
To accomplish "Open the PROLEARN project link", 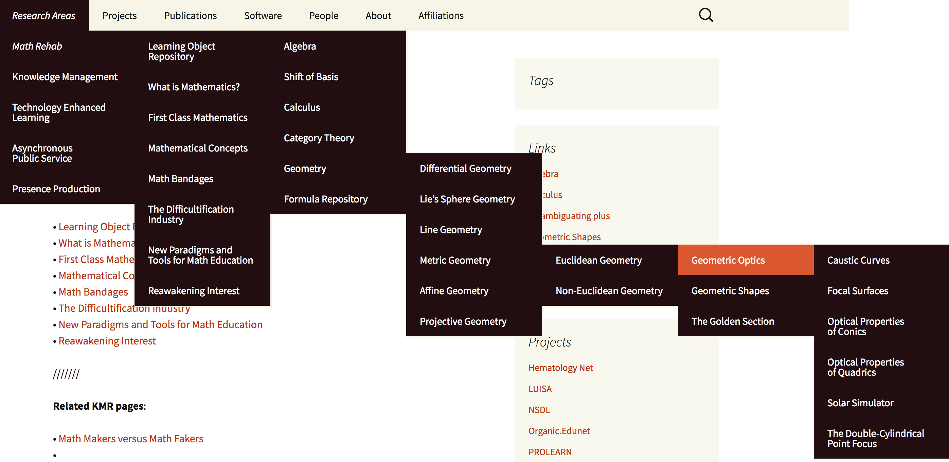I will click(550, 452).
